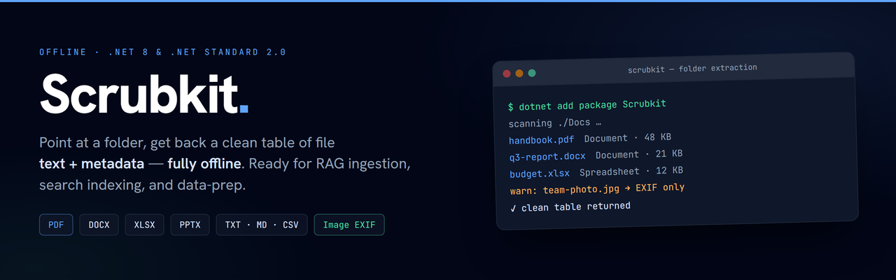The width and height of the screenshot is (896, 280).
Task: Click the terminal title 'scrubkit — folder extraction'
Action: (692, 69)
